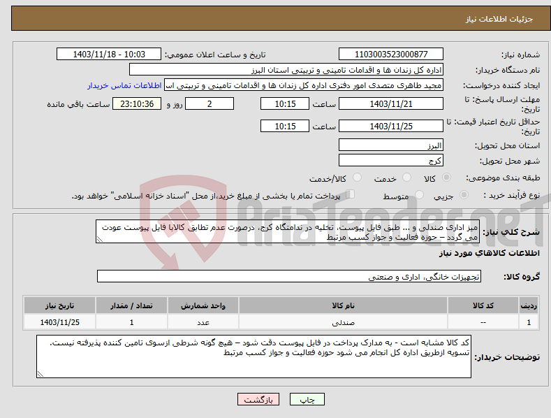This screenshot has height=418, width=551.
Task: Select the متوسط purchase type radio
Action: click(x=419, y=194)
